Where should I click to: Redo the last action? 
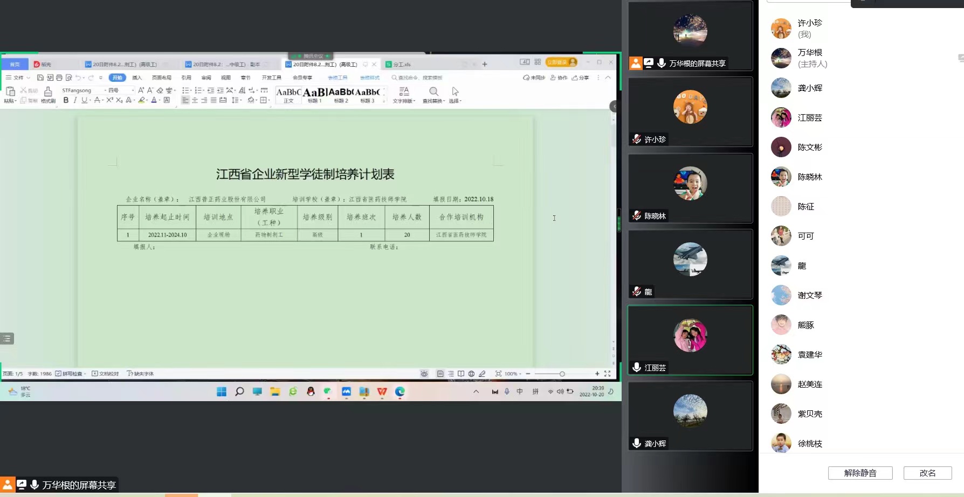pyautogui.click(x=91, y=78)
